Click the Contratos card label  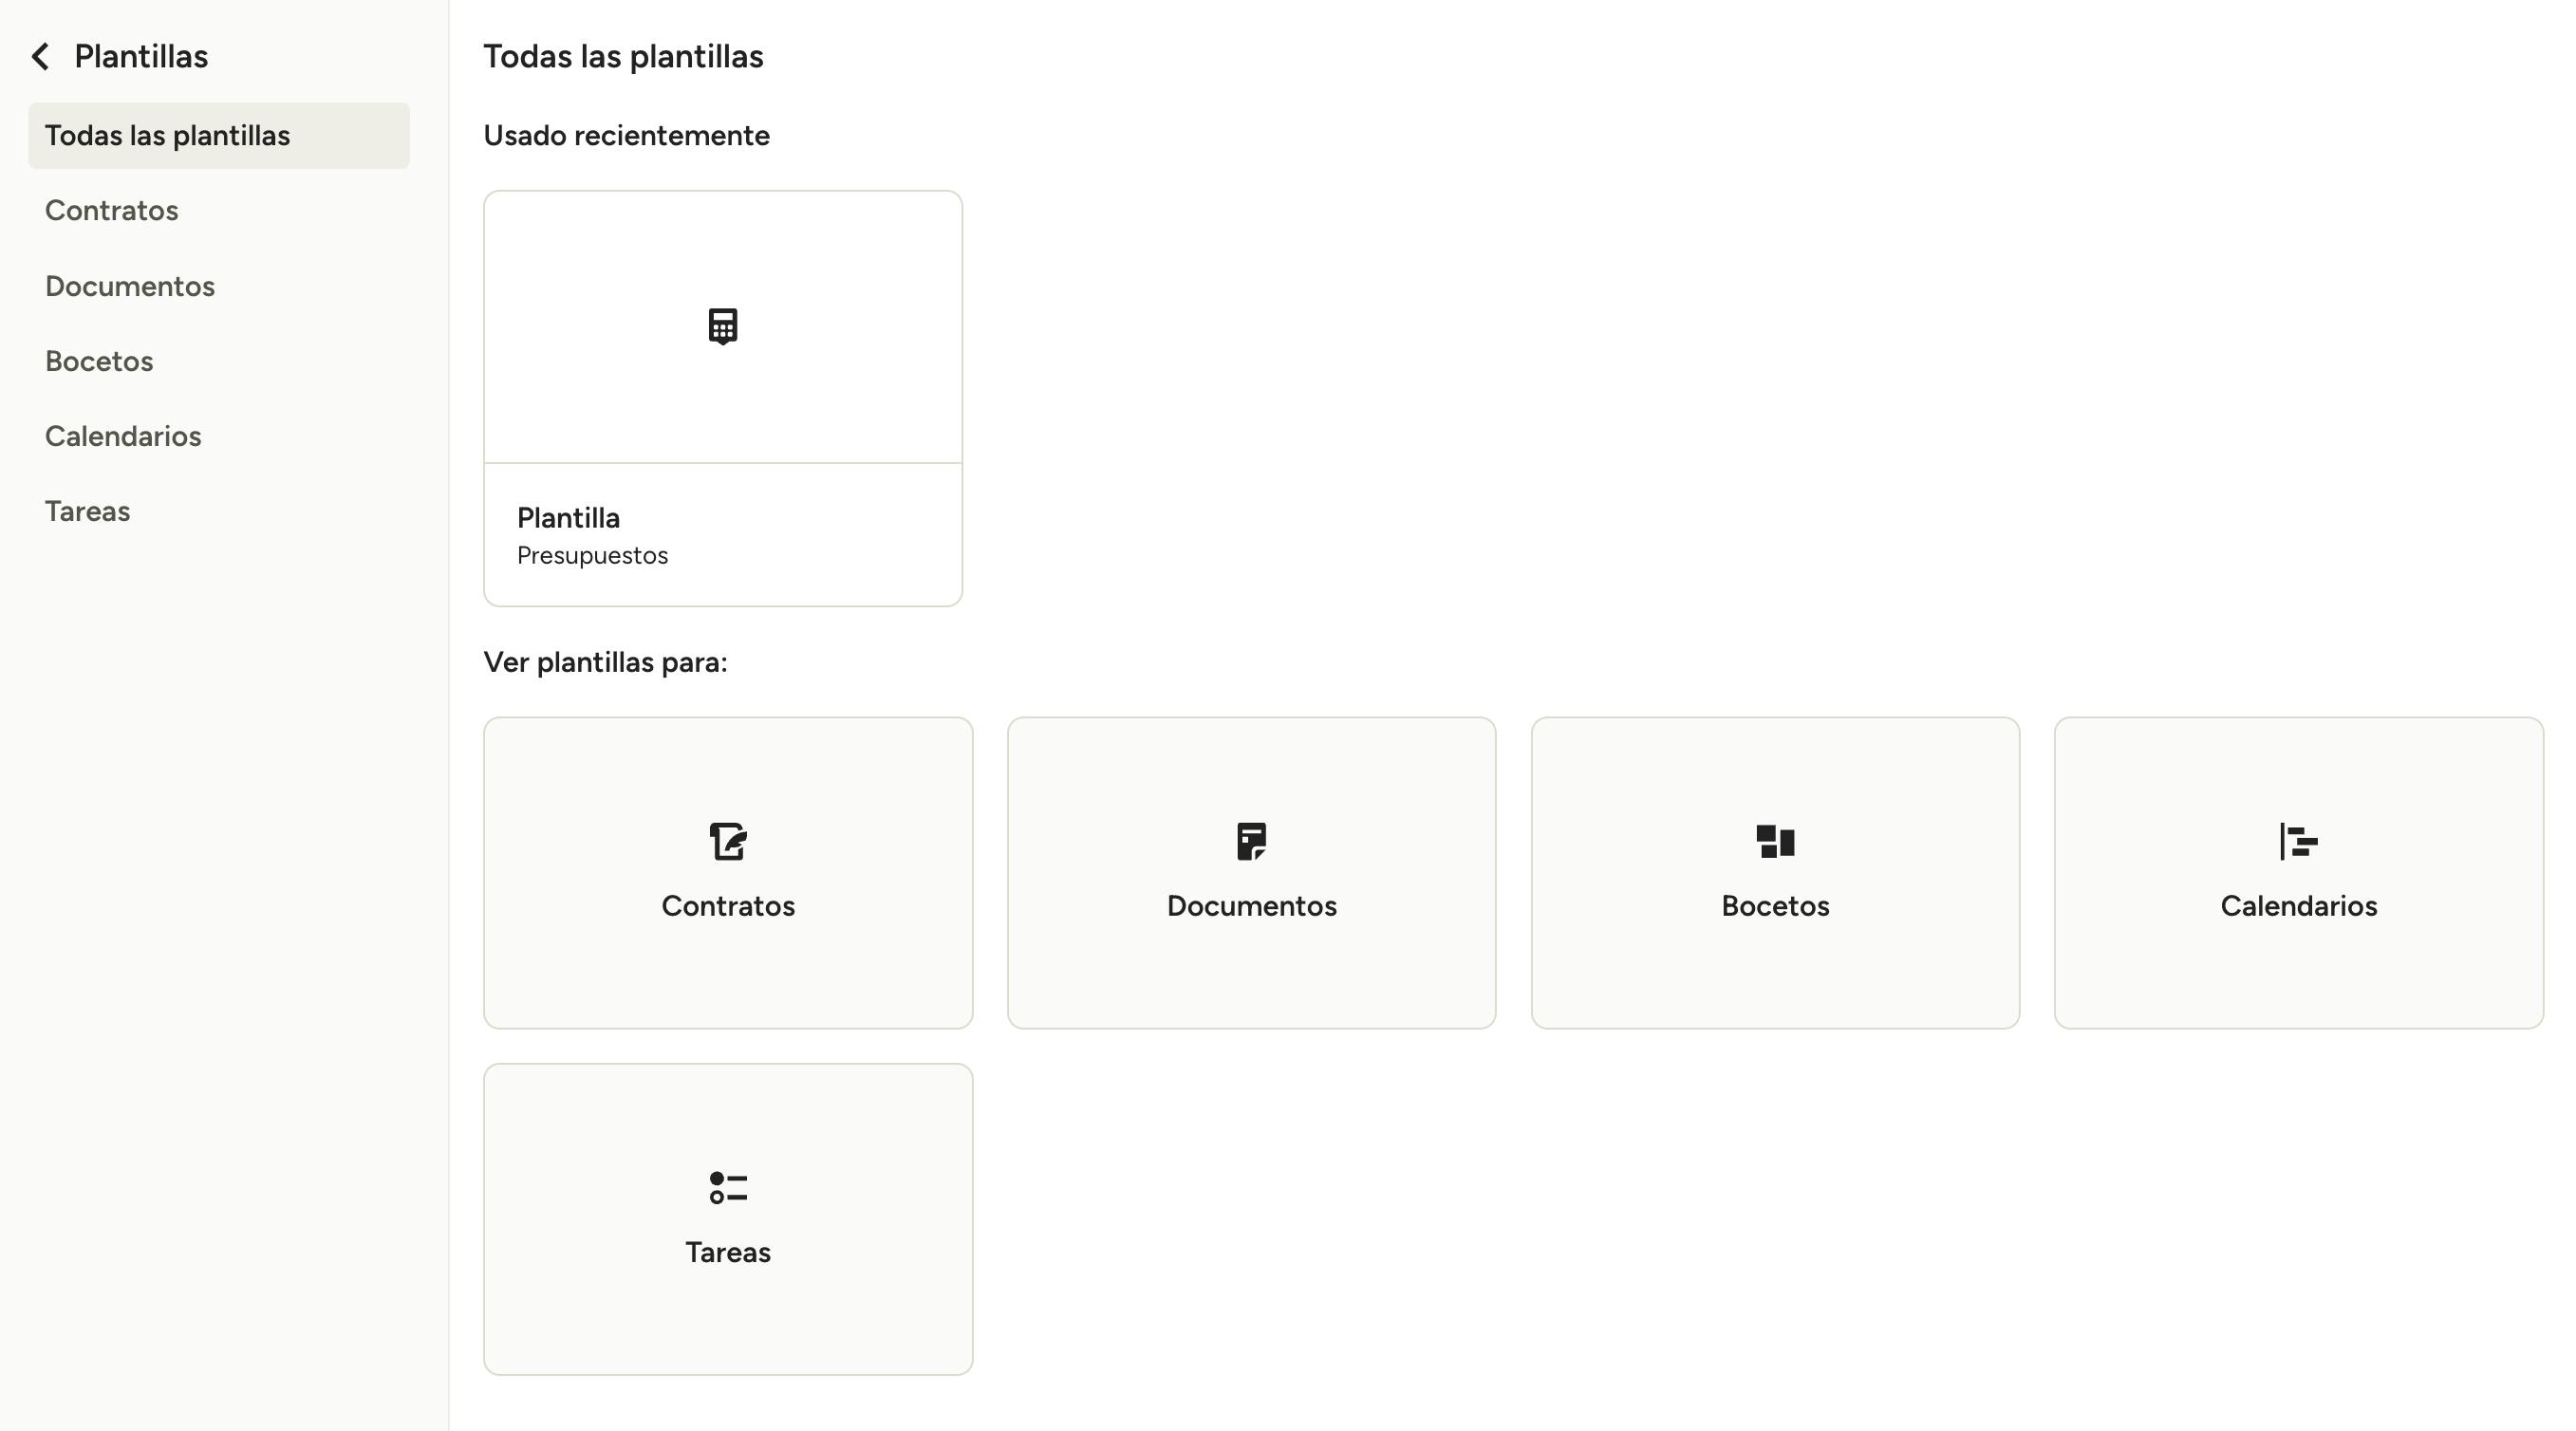(728, 906)
